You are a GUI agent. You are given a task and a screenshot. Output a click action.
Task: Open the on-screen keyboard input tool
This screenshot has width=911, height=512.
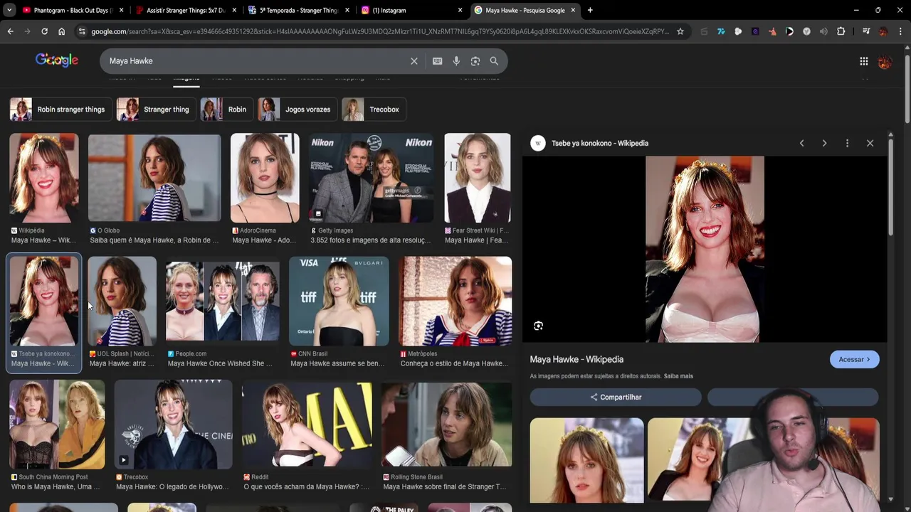(x=437, y=61)
